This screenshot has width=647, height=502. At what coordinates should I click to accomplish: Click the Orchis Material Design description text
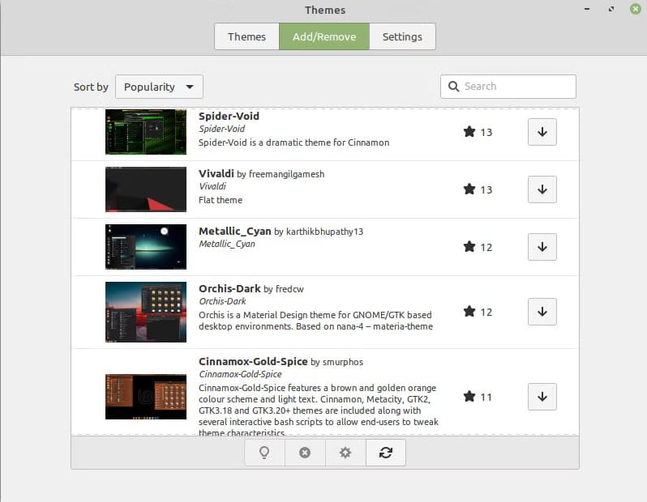click(315, 321)
